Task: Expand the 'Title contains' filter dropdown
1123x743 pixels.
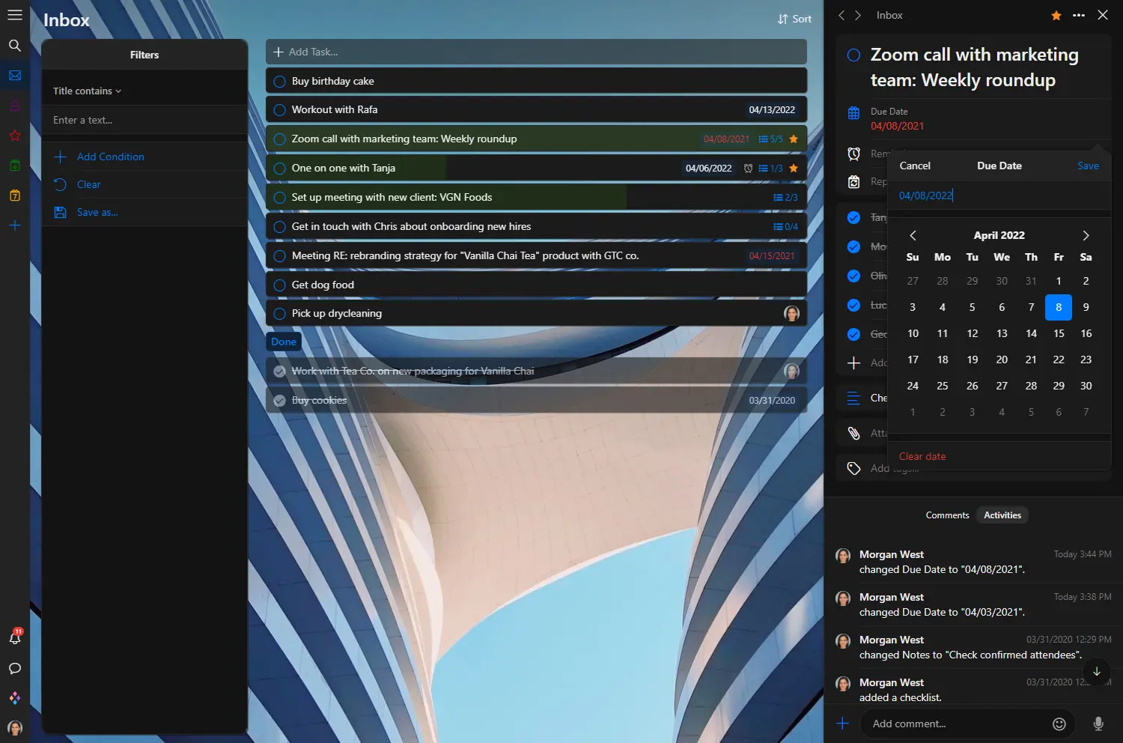Action: click(87, 91)
